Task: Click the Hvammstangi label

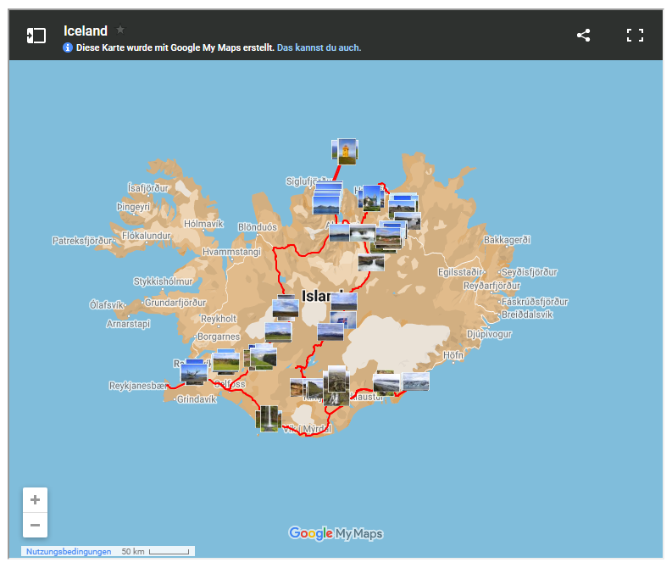Action: click(231, 252)
